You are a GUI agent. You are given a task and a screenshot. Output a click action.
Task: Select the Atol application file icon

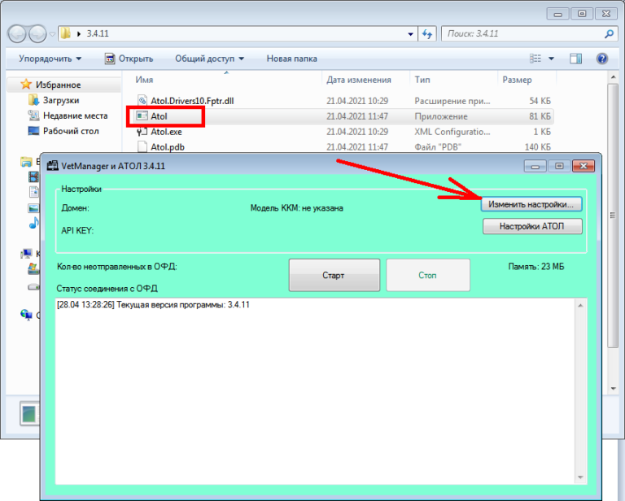pyautogui.click(x=141, y=116)
